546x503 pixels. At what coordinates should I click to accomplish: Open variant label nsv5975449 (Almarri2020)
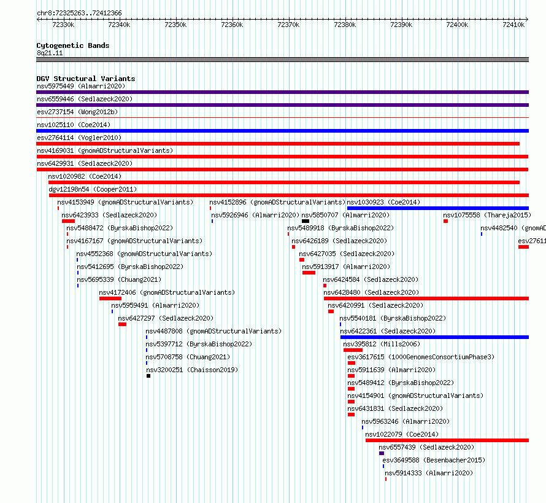[81, 86]
